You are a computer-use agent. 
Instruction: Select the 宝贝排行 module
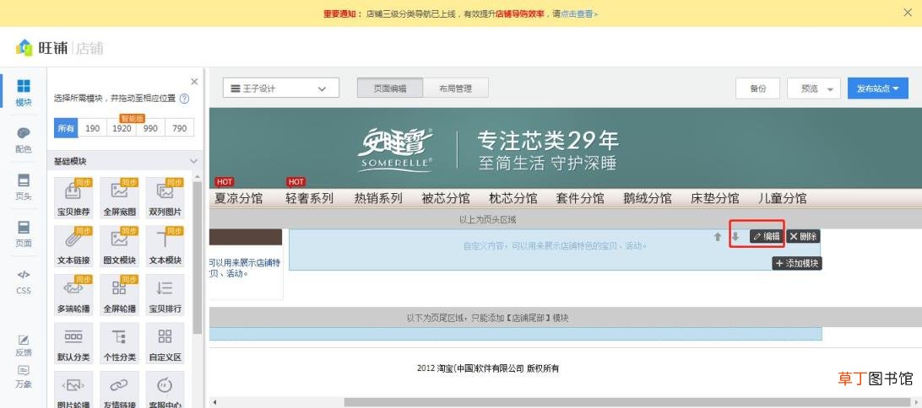tap(165, 295)
